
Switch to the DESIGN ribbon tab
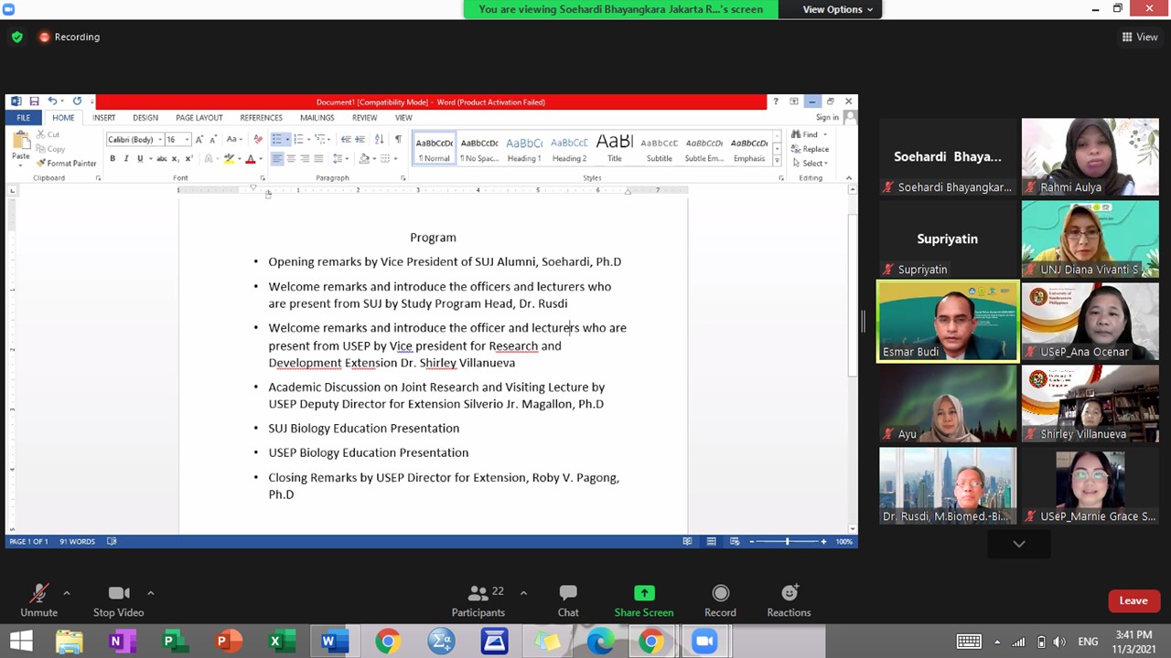coord(145,118)
